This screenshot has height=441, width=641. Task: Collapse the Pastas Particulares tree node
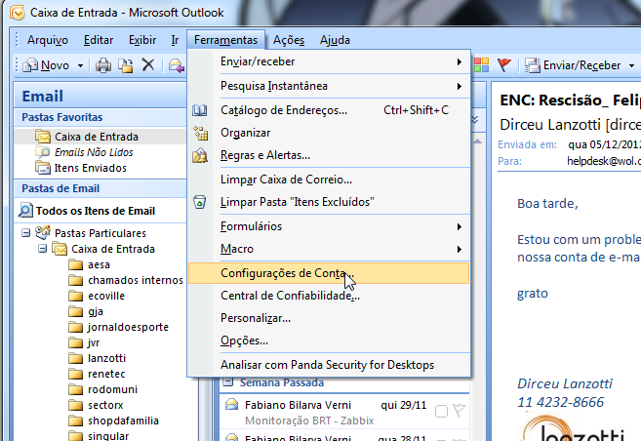coord(25,233)
